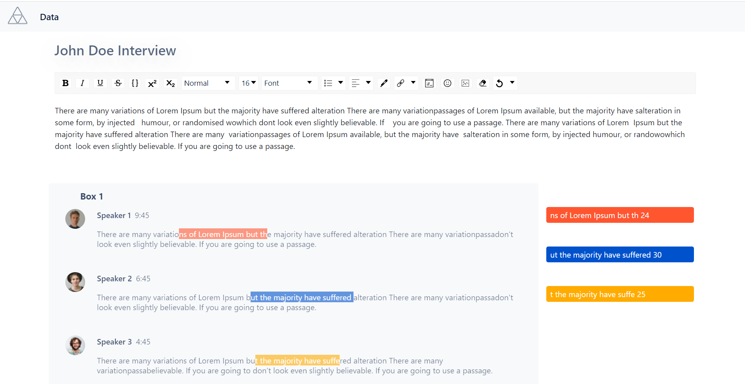Open the Data menu item
The height and width of the screenshot is (384, 745).
click(x=49, y=17)
